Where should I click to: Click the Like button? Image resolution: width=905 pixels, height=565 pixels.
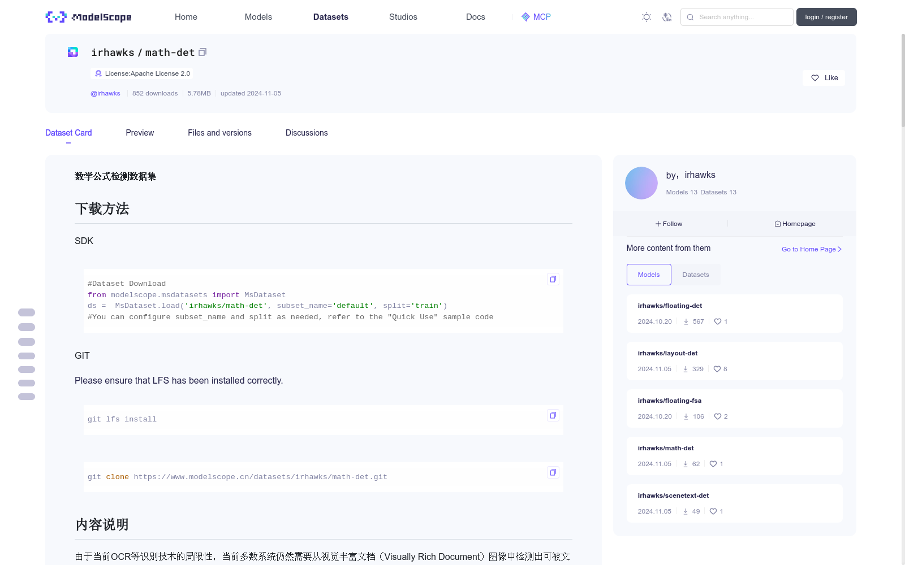[x=824, y=78]
